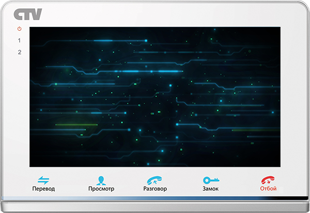Select channel indicator 2
Viewport: 310px width, 213px height.
click(20, 52)
